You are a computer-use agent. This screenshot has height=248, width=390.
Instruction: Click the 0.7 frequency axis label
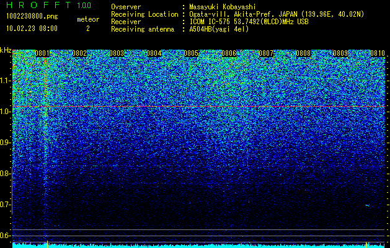[x=6, y=205]
